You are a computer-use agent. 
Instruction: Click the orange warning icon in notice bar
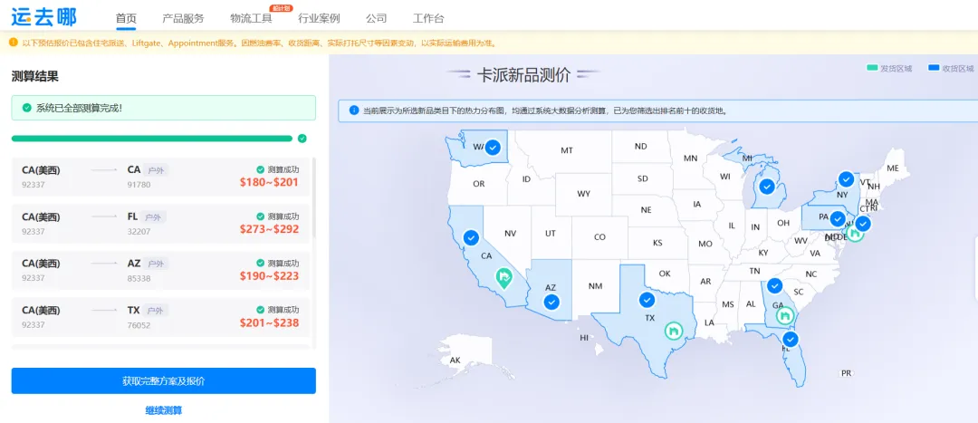(13, 43)
